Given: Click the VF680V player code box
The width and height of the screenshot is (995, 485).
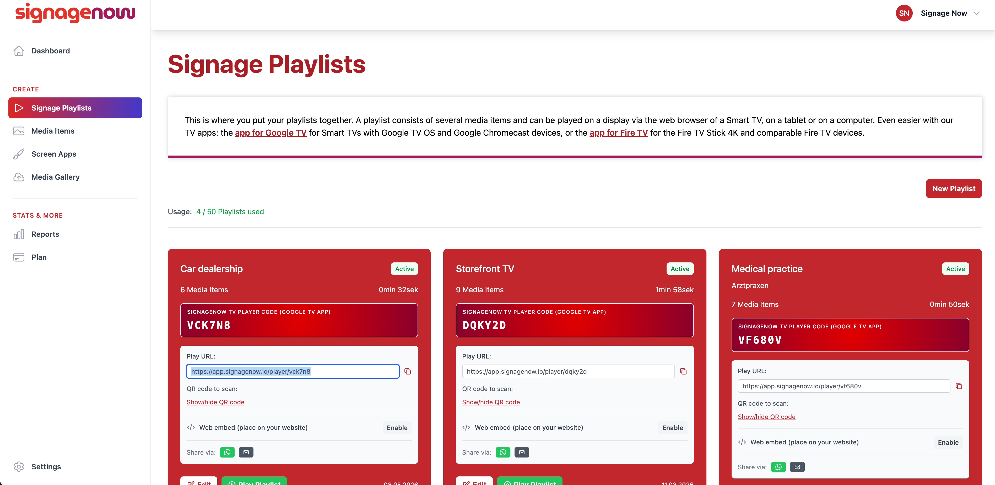Looking at the screenshot, I should tap(850, 335).
